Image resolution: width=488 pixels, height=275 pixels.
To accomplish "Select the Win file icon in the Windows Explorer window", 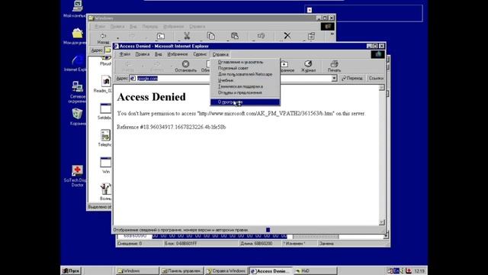I will tap(105, 165).
